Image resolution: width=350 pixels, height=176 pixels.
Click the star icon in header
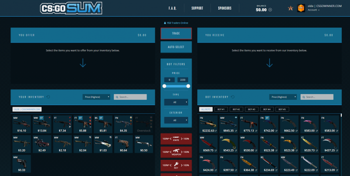point(290,8)
